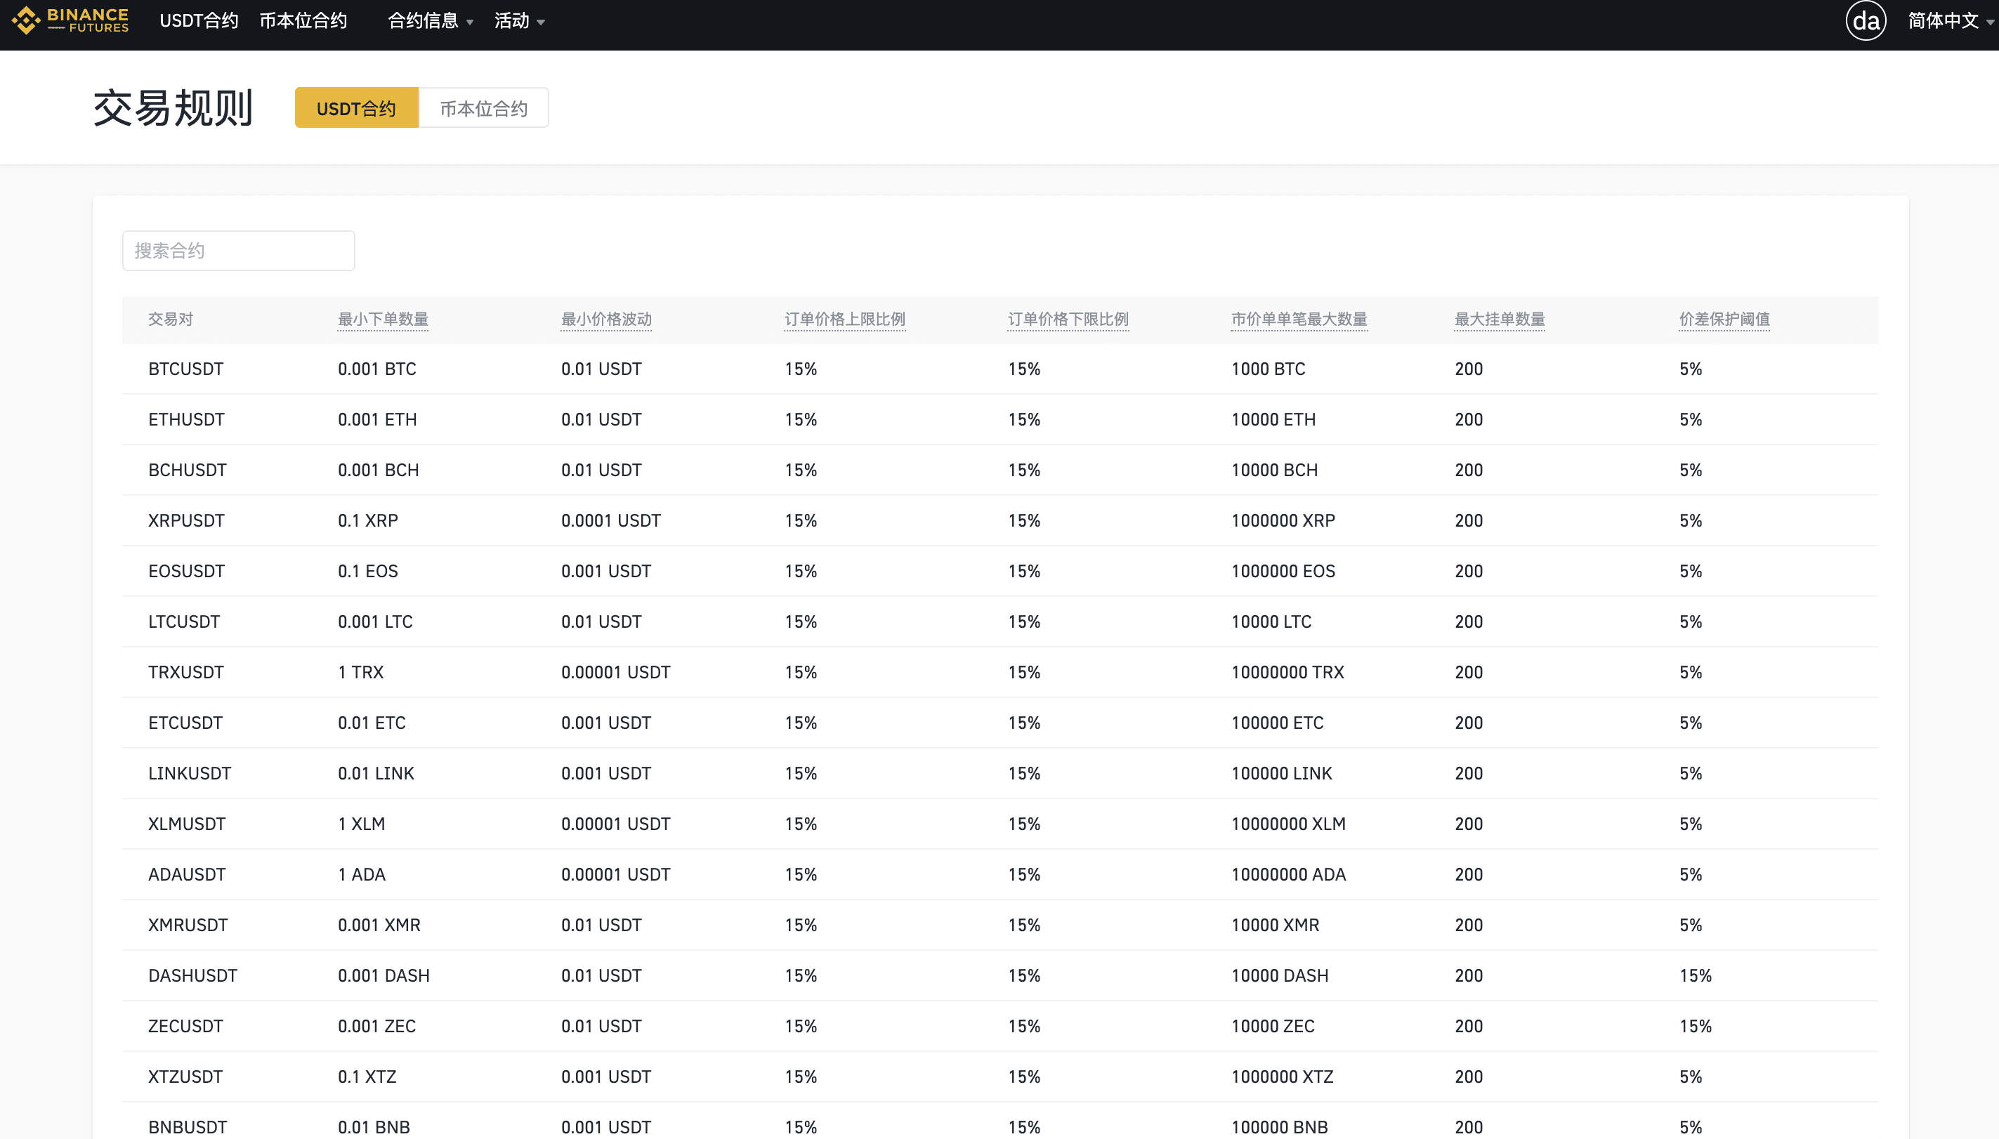Click the 最小价格波动 column header
Viewport: 1999px width, 1139px height.
[606, 320]
